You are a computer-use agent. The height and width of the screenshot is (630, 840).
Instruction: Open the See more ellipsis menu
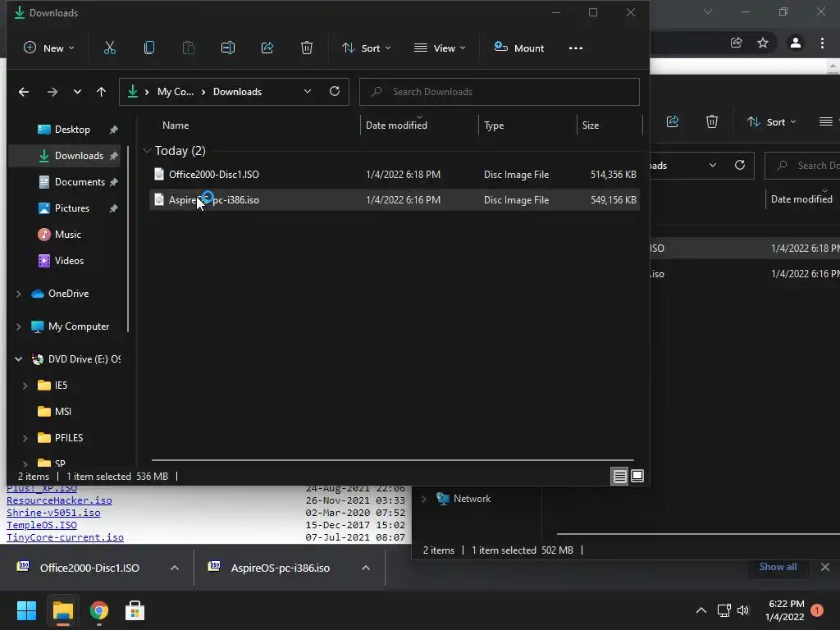point(575,48)
